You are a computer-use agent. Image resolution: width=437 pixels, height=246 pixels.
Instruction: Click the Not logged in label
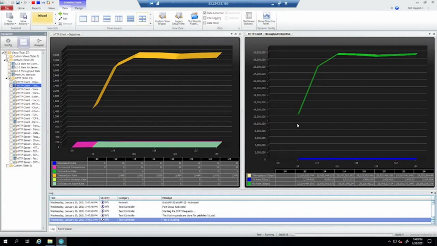click(416, 8)
